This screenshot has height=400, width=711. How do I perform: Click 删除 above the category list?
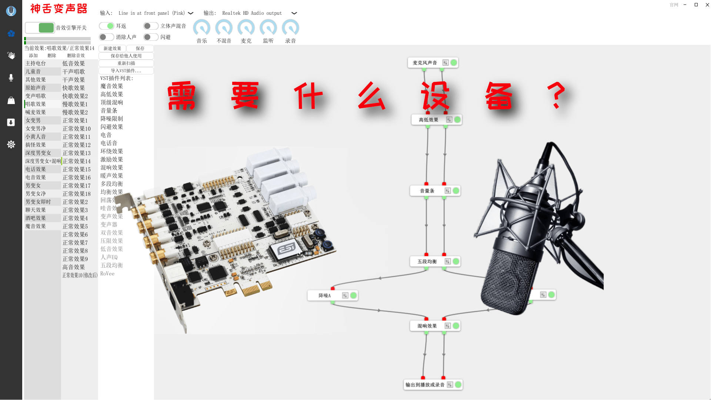tap(52, 56)
